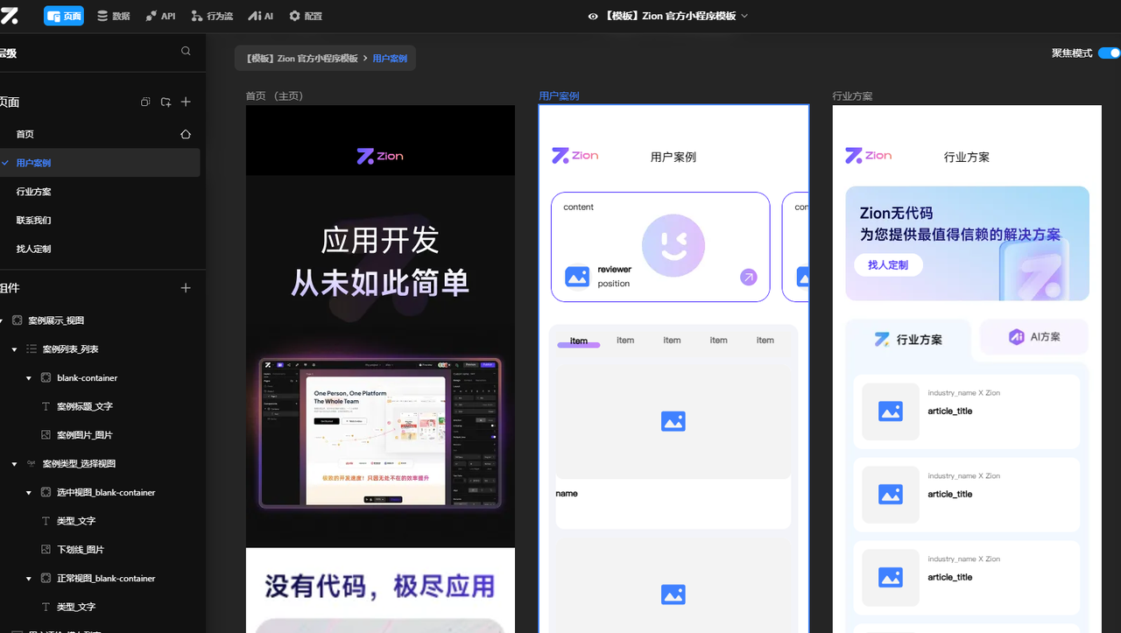Collapse the 案例列表_列表 tree node
Viewport: 1121px width, 633px height.
[x=14, y=348]
